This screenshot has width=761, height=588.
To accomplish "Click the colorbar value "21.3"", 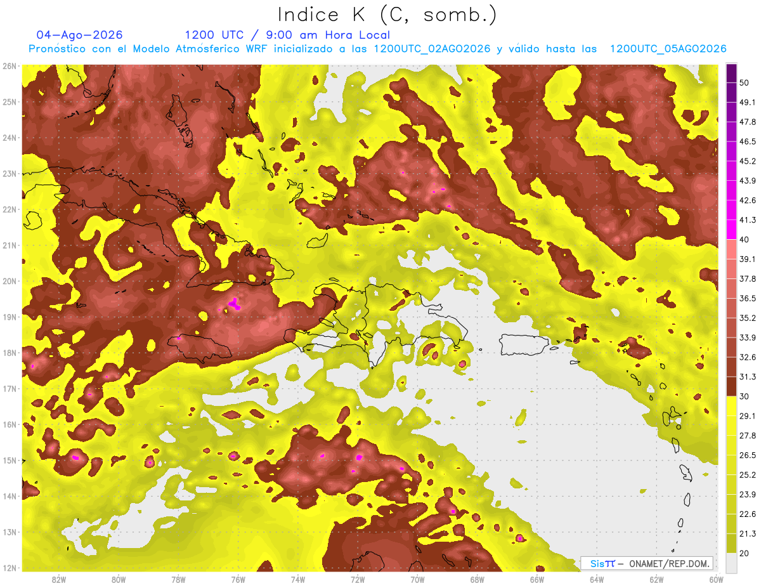I will click(x=748, y=534).
